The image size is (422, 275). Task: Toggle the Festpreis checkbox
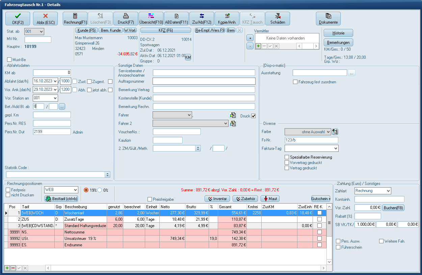(x=8, y=190)
